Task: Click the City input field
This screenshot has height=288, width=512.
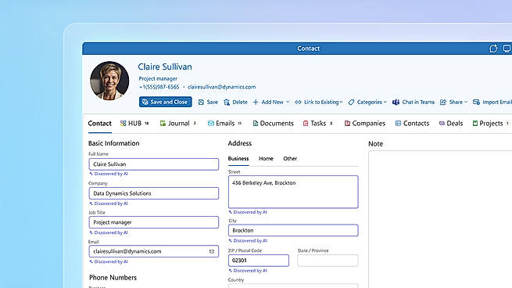Action: tap(293, 230)
